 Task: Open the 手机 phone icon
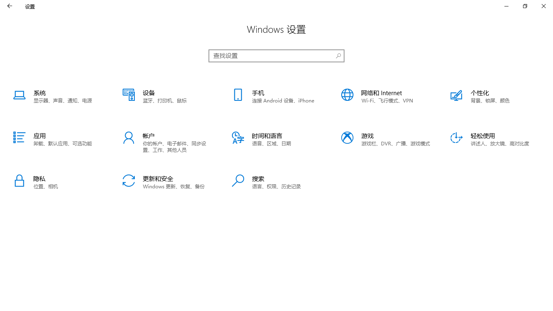click(x=238, y=95)
